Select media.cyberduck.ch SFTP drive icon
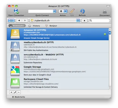 (x=15, y=46)
